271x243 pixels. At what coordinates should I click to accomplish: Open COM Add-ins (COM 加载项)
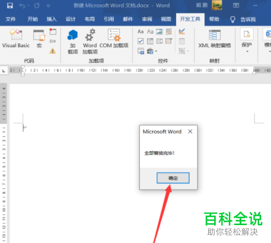114,39
